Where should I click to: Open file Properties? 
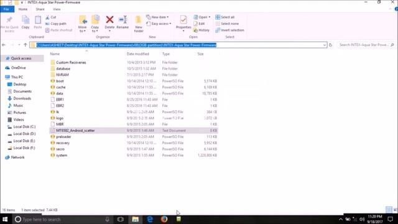(x=183, y=24)
